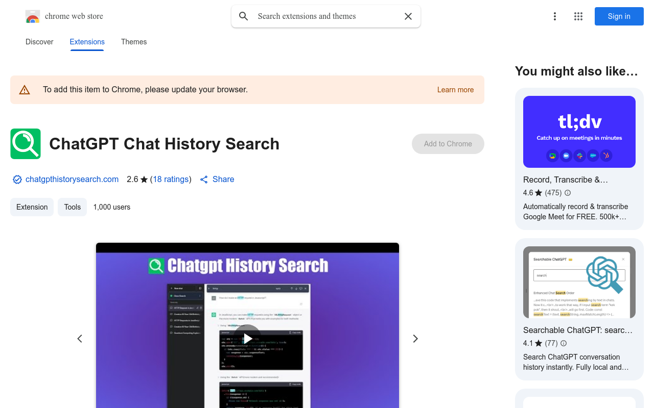Switch to the Themes tab
The width and height of the screenshot is (654, 408).
point(133,42)
